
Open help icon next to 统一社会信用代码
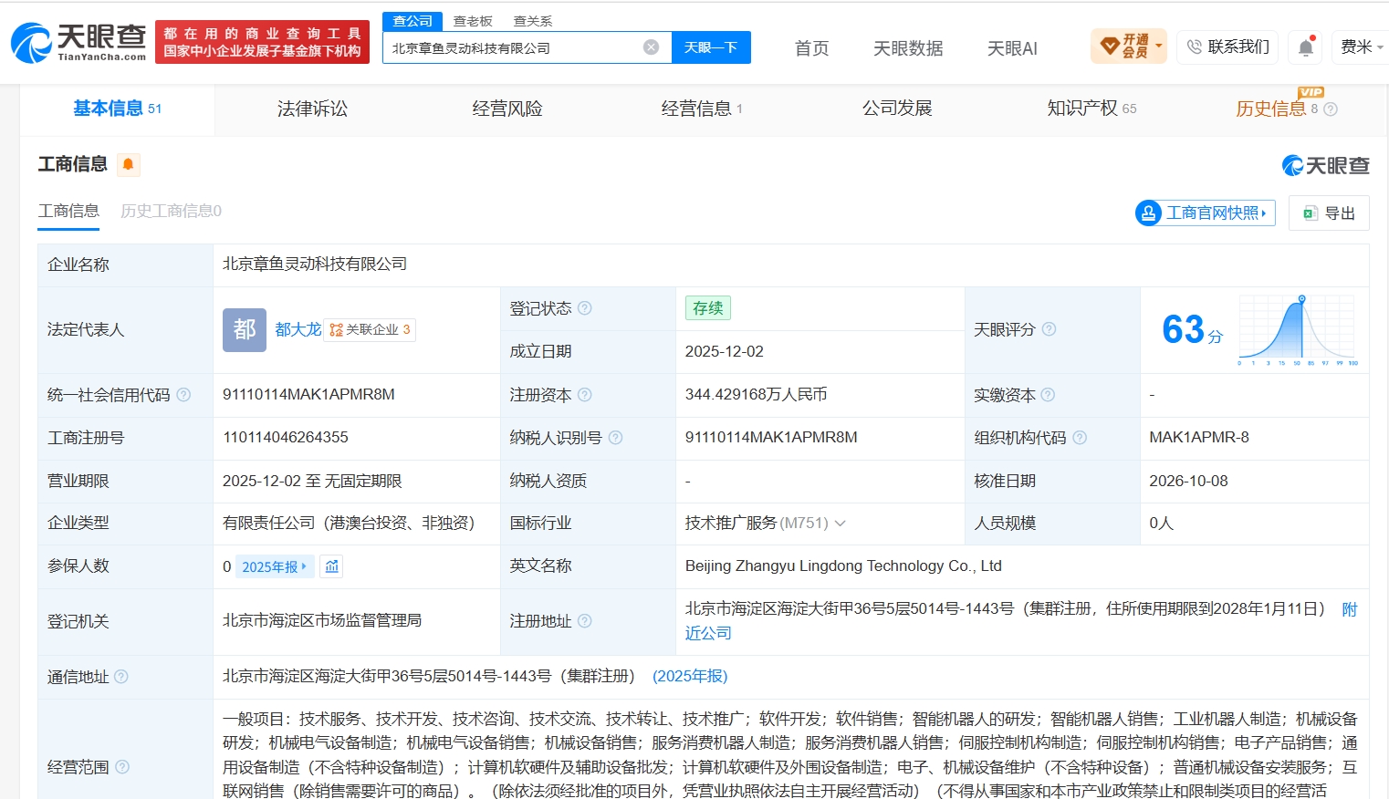[x=183, y=395]
